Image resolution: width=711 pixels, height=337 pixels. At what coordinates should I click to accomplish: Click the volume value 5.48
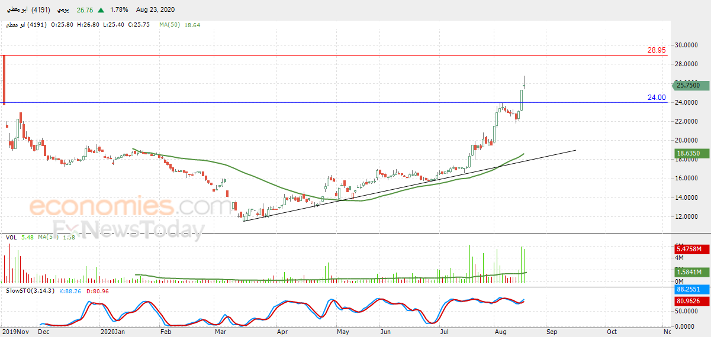click(27, 237)
